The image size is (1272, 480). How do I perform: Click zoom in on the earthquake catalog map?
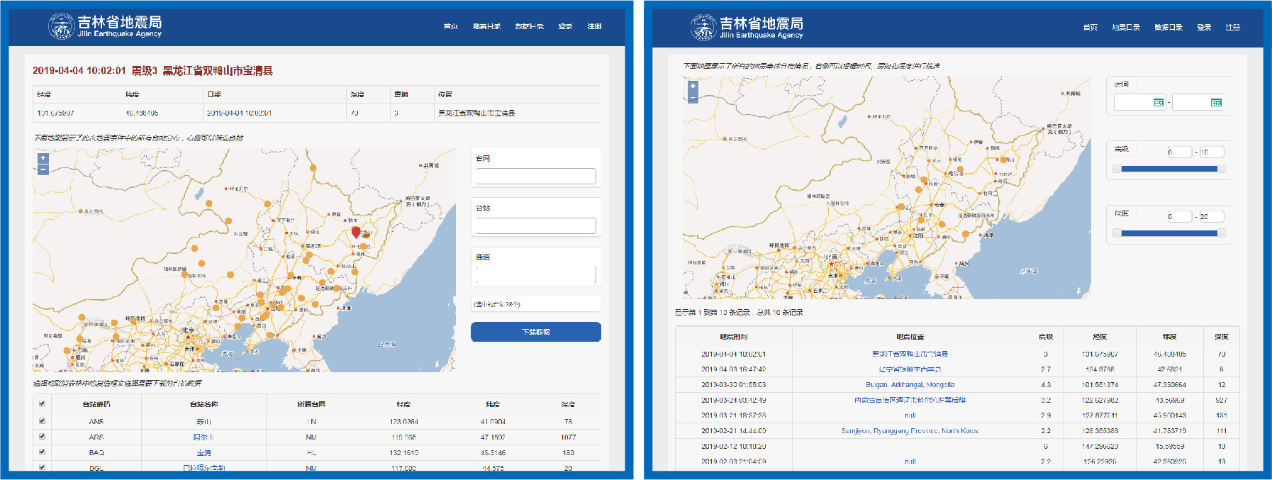pyautogui.click(x=693, y=86)
